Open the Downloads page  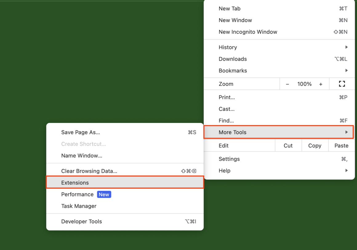point(233,59)
